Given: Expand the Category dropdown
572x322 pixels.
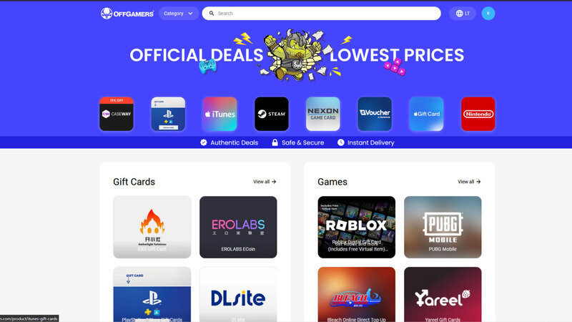Looking at the screenshot, I should [x=178, y=14].
